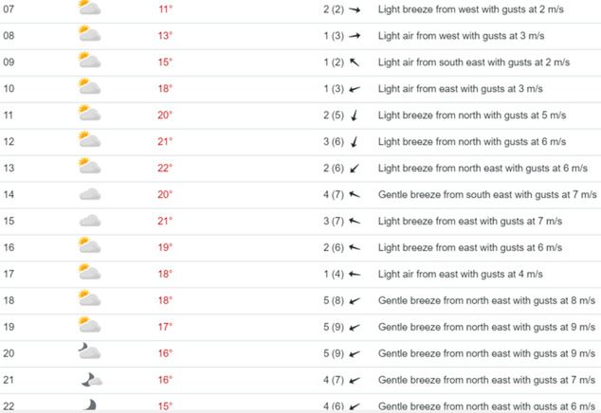Image resolution: width=601 pixels, height=413 pixels.
Task: Click the partly cloudy night icon at hour 20
Action: (x=89, y=352)
